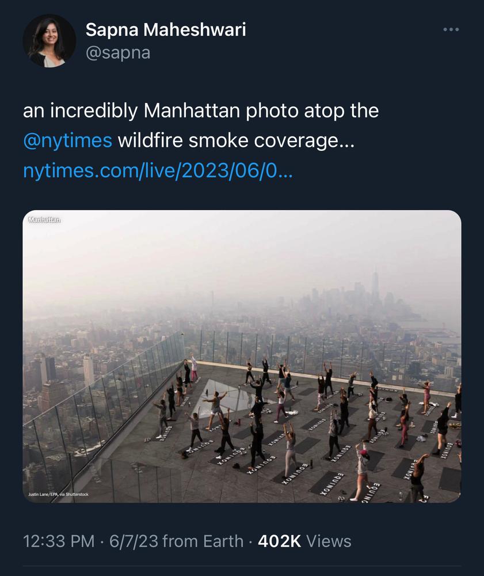The image size is (484, 576).
Task: Follow the @nytimes mention link
Action: [x=67, y=141]
